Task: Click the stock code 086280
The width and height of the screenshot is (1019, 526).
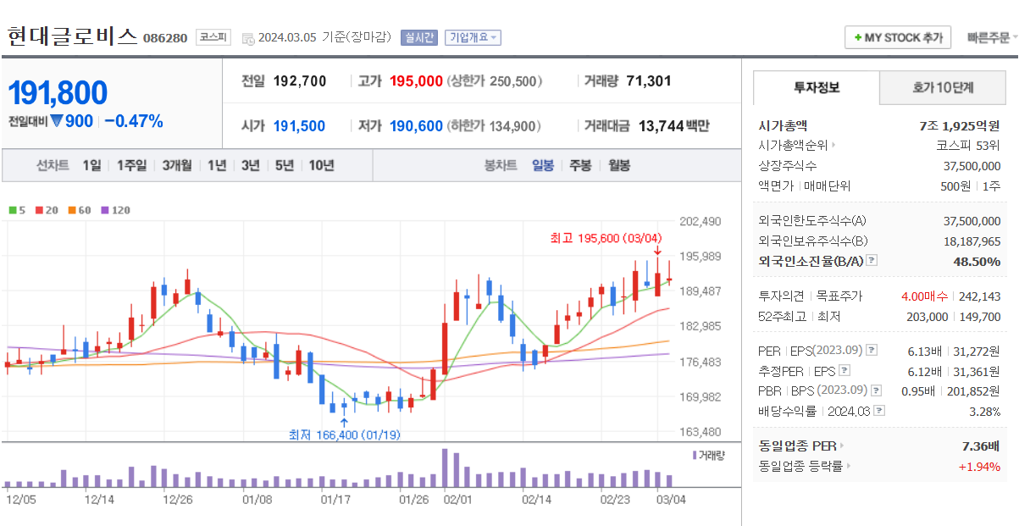Action: 165,38
